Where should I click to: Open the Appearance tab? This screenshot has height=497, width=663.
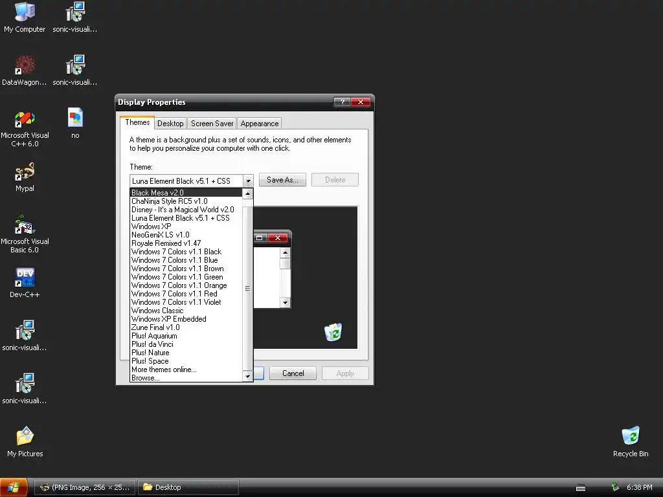[259, 124]
